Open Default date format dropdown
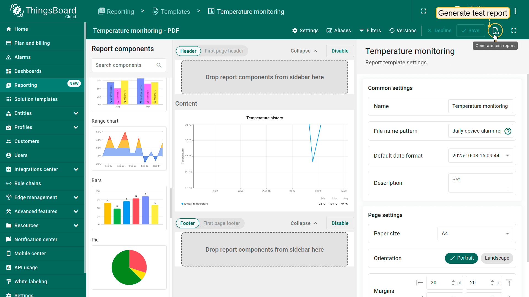Screen dimensions: 529x297 (x=481, y=156)
